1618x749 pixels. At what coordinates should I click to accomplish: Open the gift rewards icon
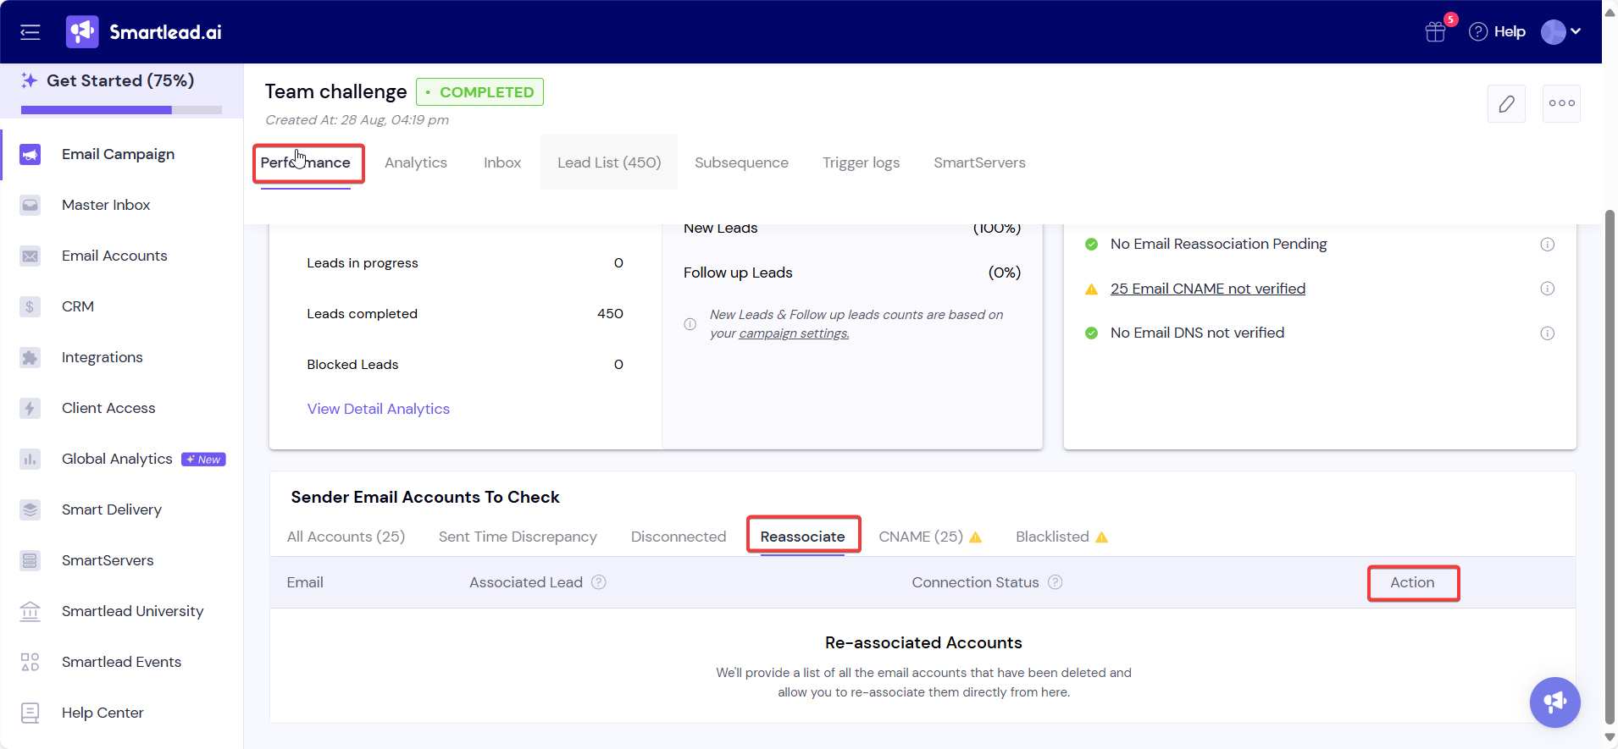pyautogui.click(x=1435, y=32)
